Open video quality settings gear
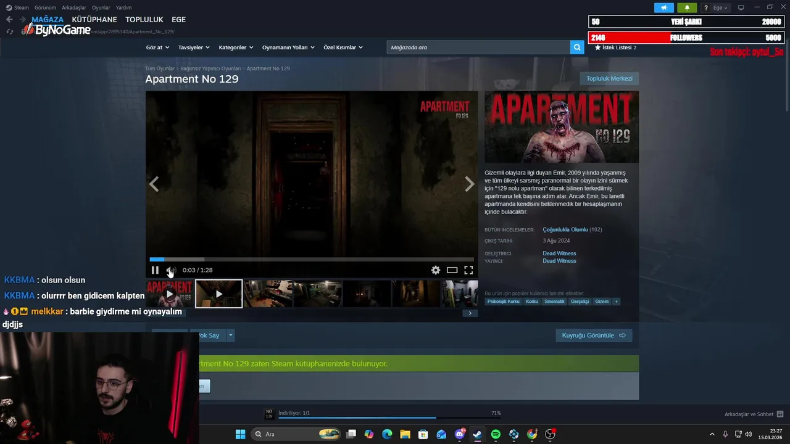The image size is (790, 444). [436, 270]
